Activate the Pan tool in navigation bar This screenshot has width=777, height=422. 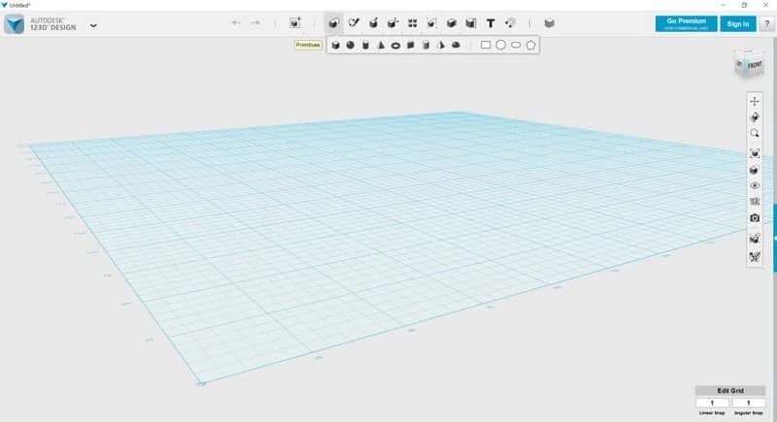click(x=755, y=101)
